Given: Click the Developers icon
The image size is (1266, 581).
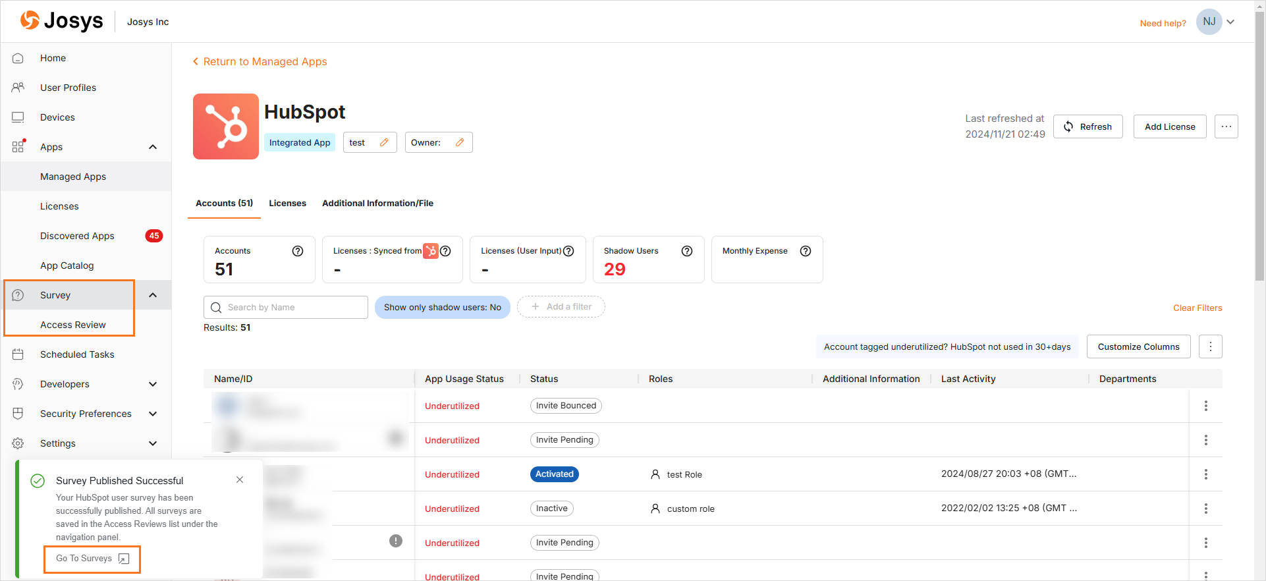Looking at the screenshot, I should [18, 384].
